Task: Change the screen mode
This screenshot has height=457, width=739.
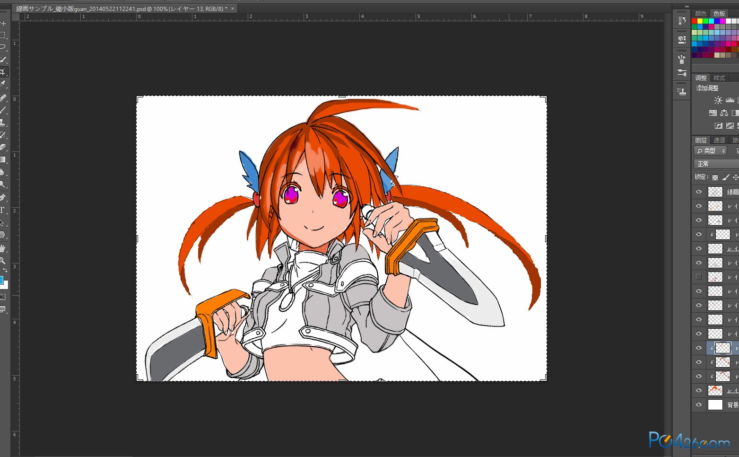Action: click(x=2, y=309)
